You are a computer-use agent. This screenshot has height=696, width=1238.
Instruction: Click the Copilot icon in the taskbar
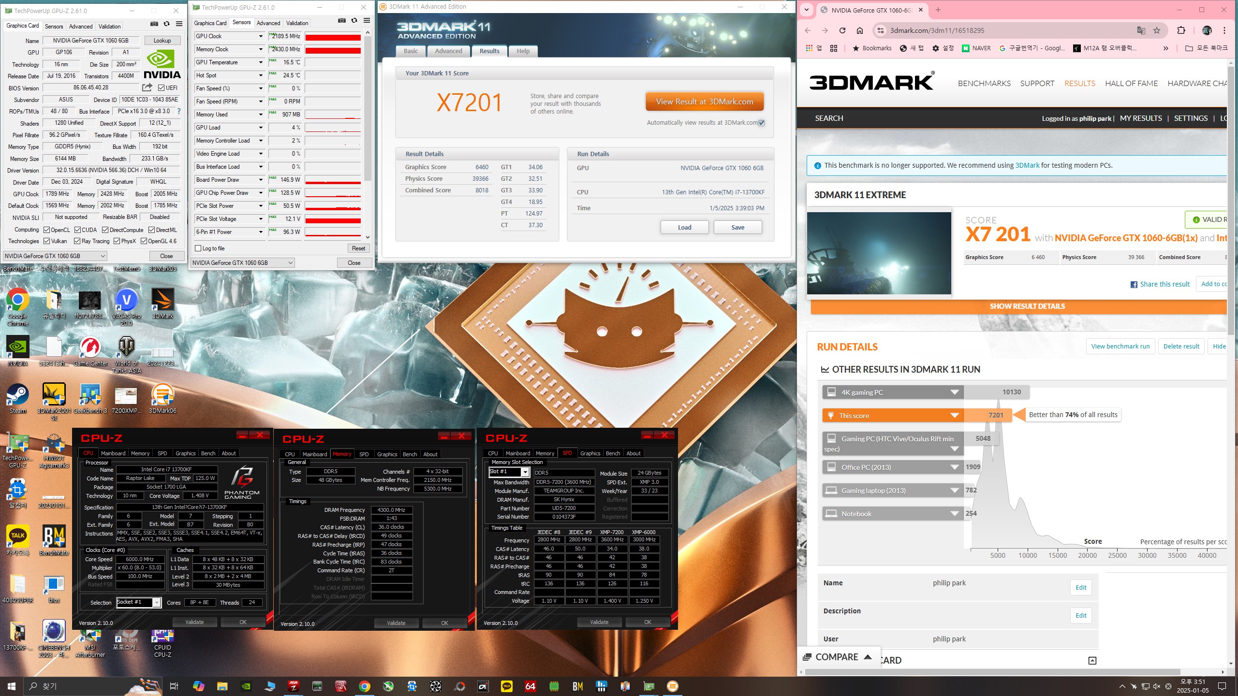point(198,686)
